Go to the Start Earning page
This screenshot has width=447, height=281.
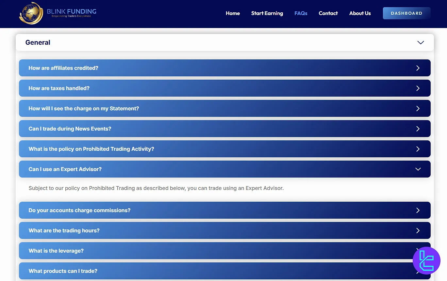[x=267, y=13]
